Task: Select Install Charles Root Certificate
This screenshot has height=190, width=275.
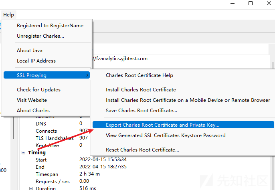Action: tap(141, 90)
